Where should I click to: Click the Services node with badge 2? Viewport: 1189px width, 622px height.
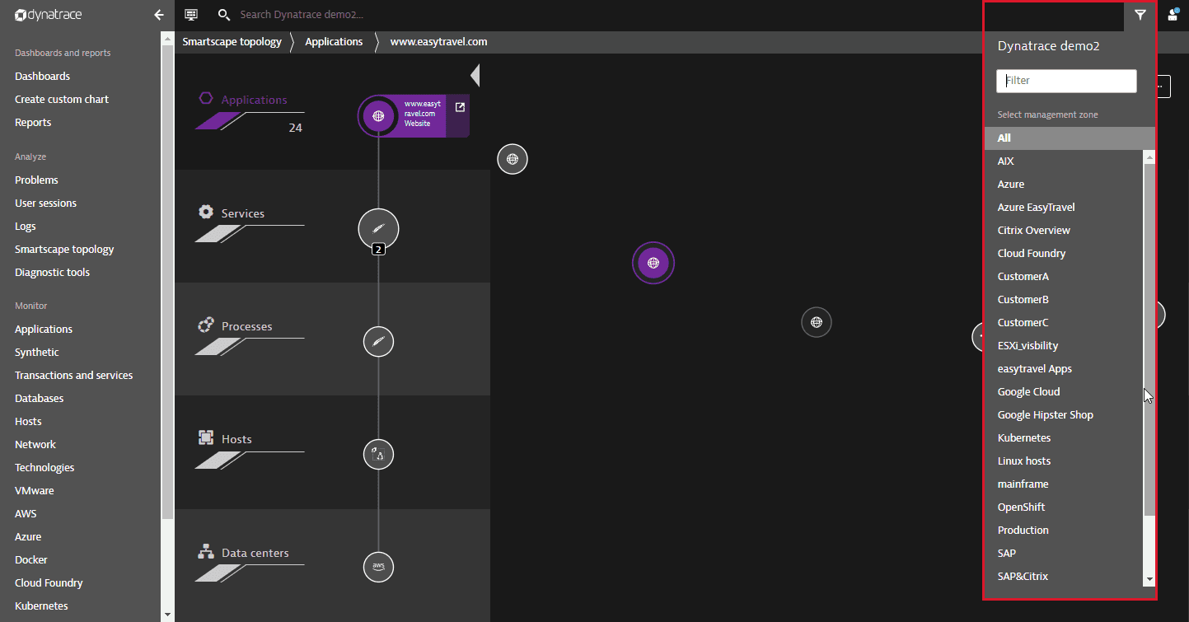coord(378,229)
